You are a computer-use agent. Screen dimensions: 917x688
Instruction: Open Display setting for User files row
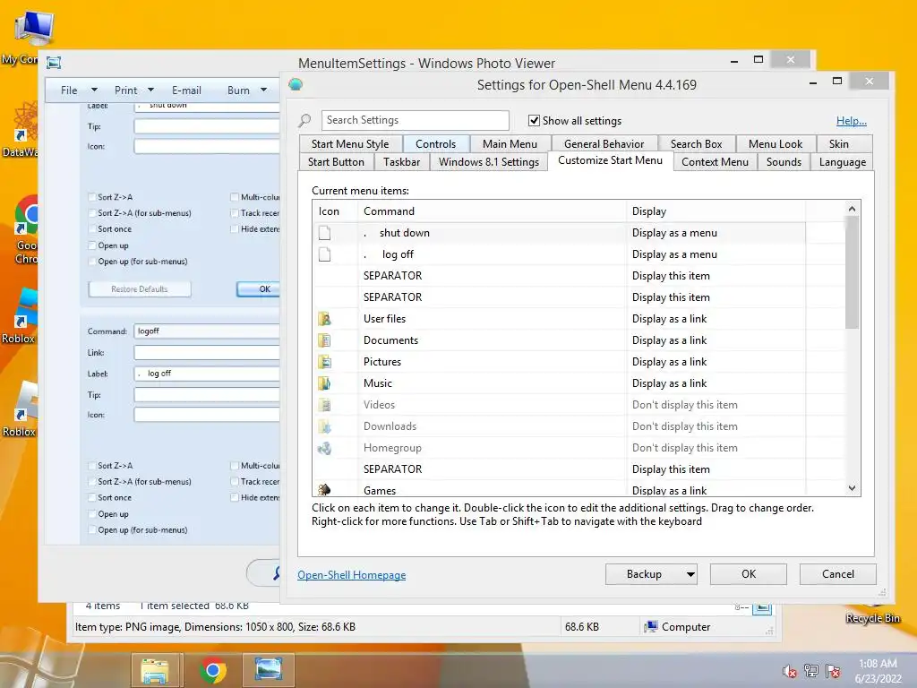tap(716, 319)
